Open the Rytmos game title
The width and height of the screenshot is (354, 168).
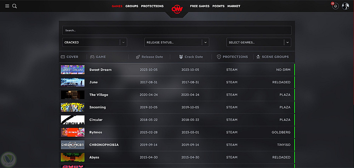(x=96, y=132)
